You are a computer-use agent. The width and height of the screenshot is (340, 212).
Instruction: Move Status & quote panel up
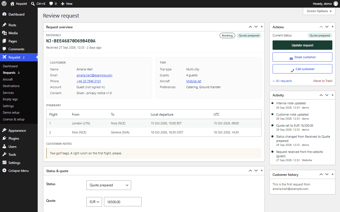click(250, 171)
